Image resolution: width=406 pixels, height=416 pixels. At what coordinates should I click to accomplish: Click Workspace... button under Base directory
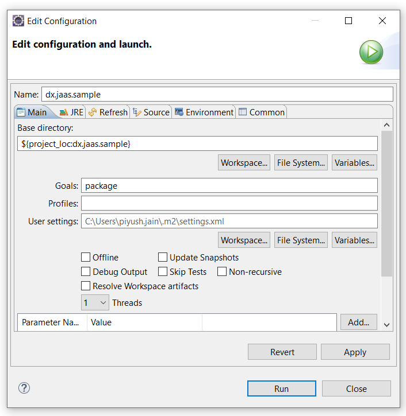244,162
